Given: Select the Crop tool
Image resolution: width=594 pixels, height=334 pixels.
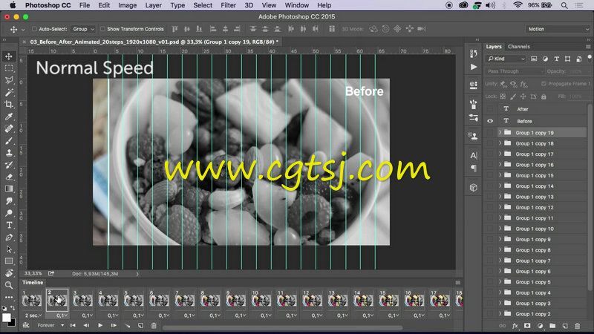Looking at the screenshot, I should coord(9,104).
